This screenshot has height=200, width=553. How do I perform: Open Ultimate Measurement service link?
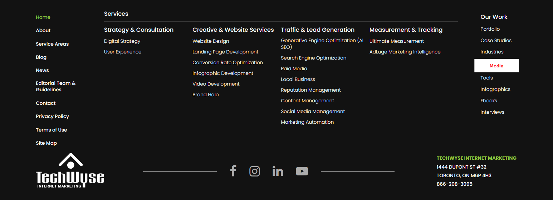click(397, 41)
